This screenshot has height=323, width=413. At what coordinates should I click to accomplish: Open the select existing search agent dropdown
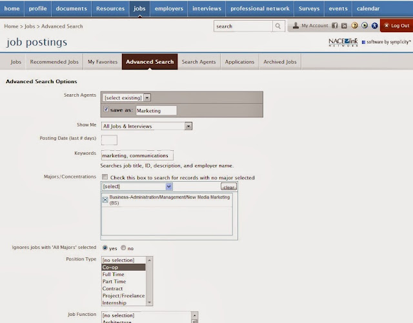126,97
